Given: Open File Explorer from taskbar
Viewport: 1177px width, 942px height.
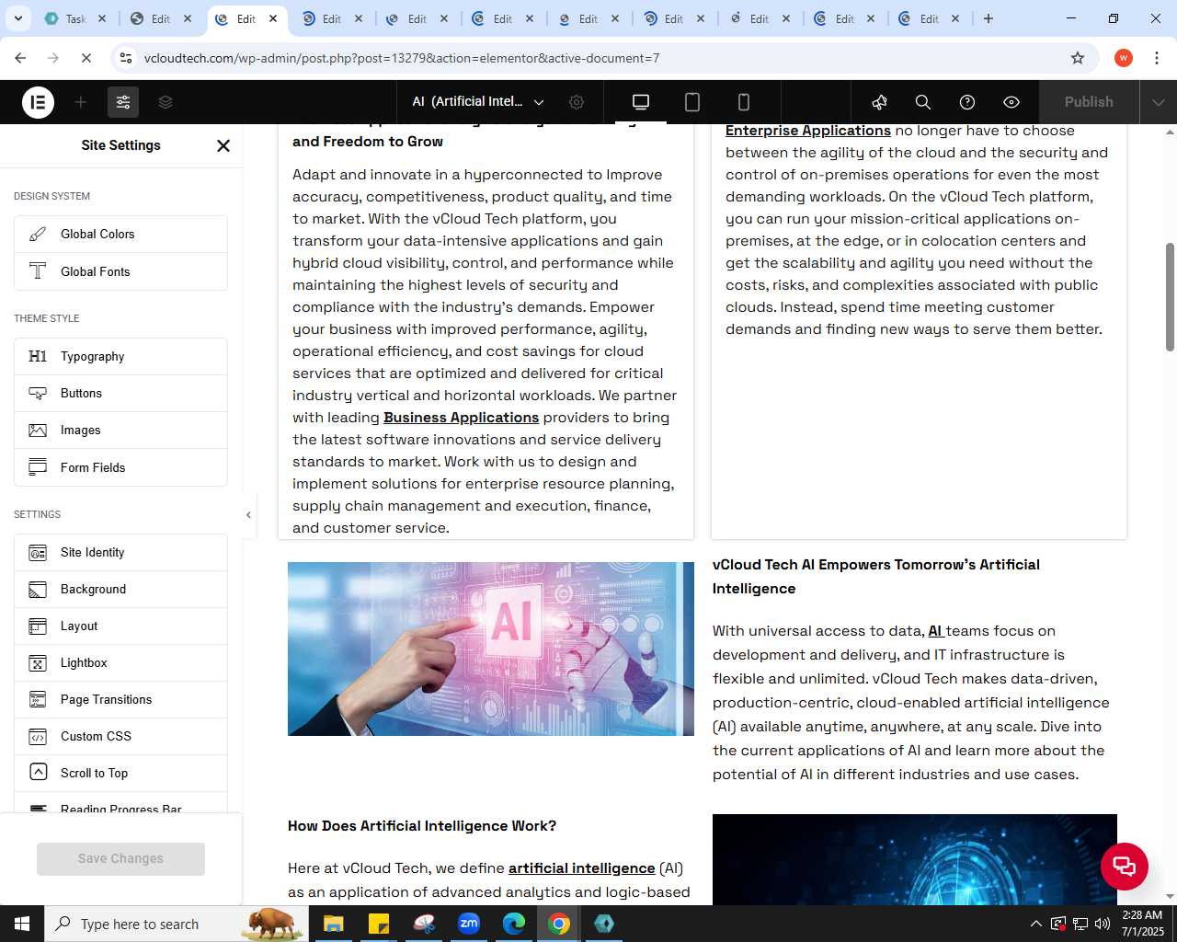Looking at the screenshot, I should 333,924.
